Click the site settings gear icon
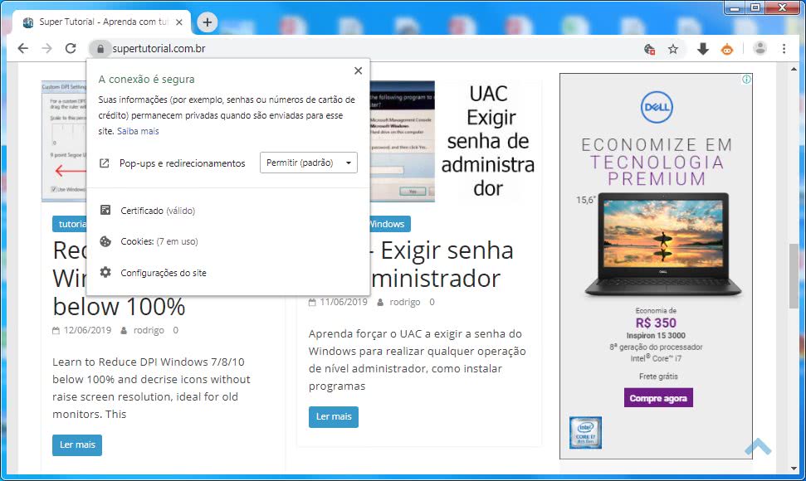This screenshot has width=806, height=481. 105,272
